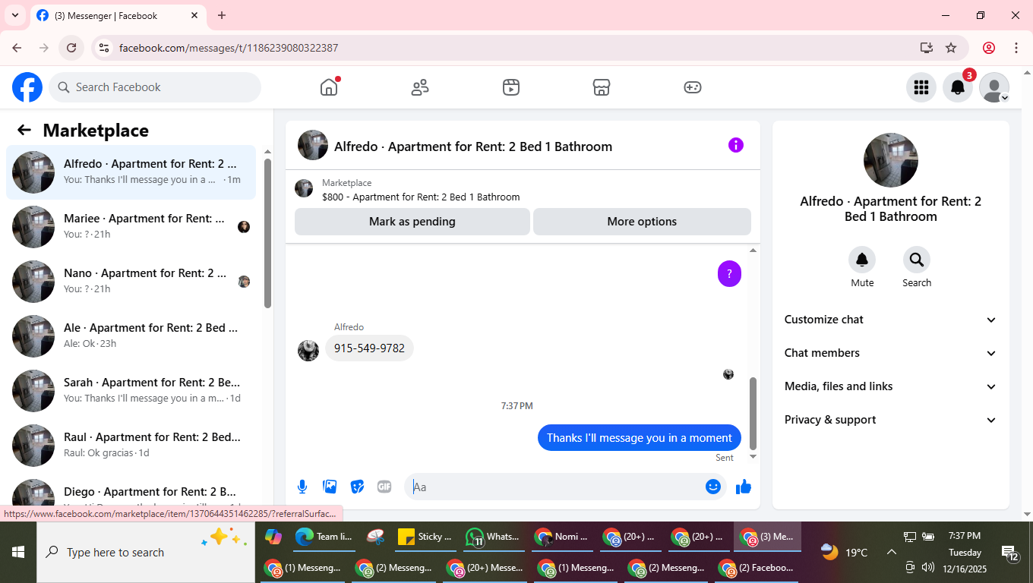Open Windows notification center icon

(1010, 553)
